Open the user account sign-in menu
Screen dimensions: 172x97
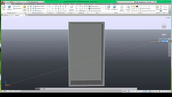point(142,2)
